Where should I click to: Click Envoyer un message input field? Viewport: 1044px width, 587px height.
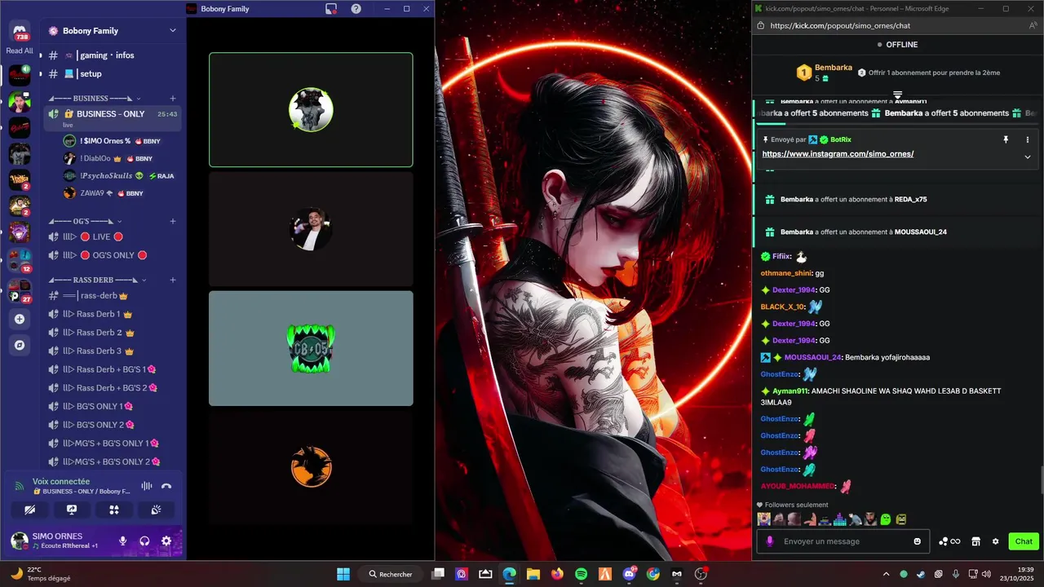(x=844, y=541)
